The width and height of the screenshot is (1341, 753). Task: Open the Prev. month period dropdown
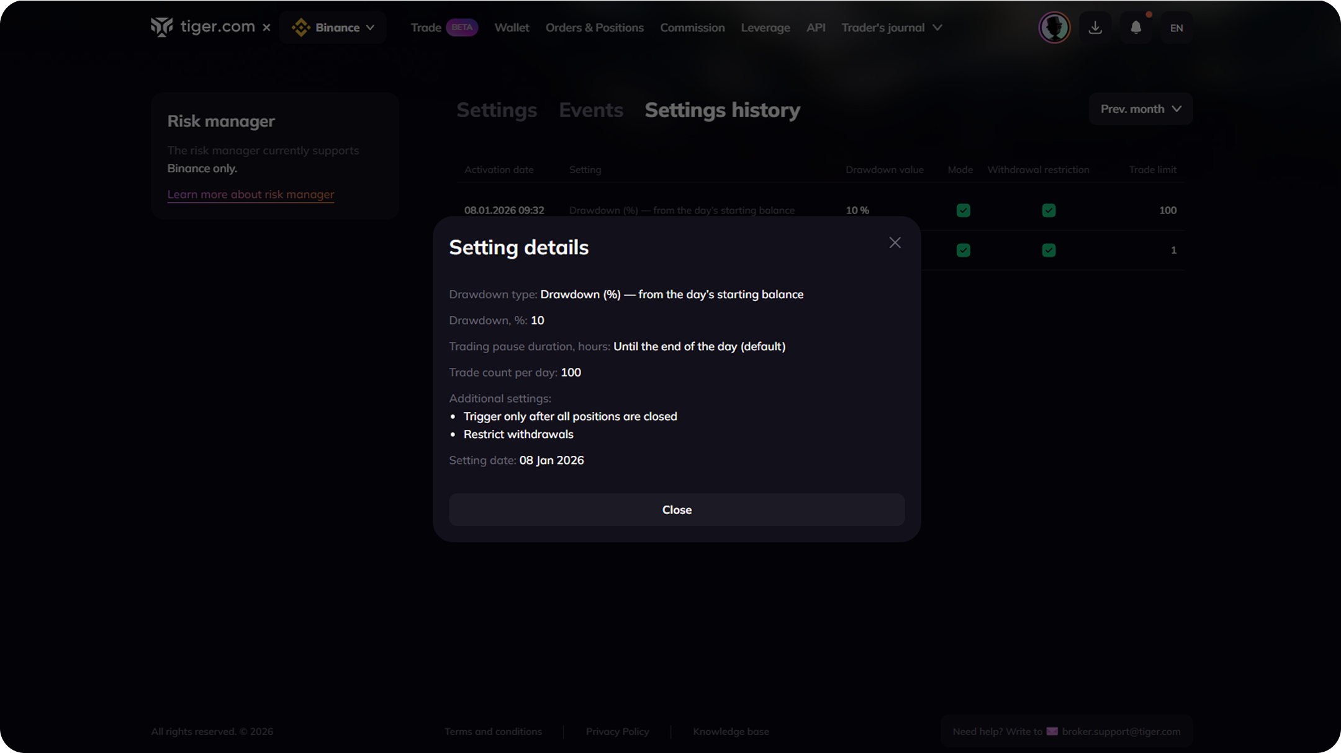(1140, 109)
